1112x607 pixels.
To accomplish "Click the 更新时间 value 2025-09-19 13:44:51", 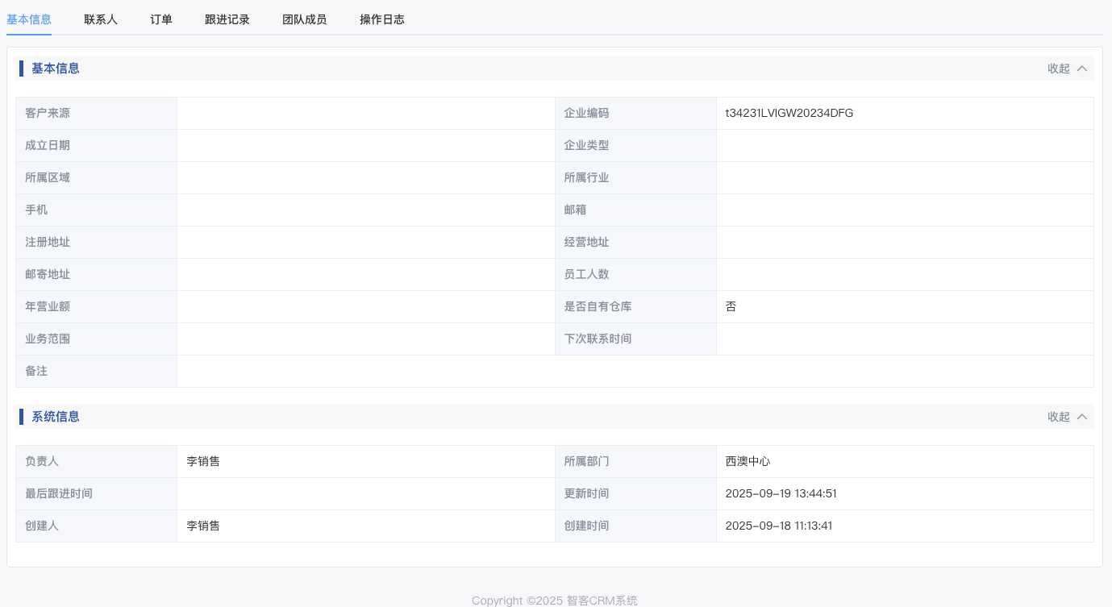I will pyautogui.click(x=780, y=494).
